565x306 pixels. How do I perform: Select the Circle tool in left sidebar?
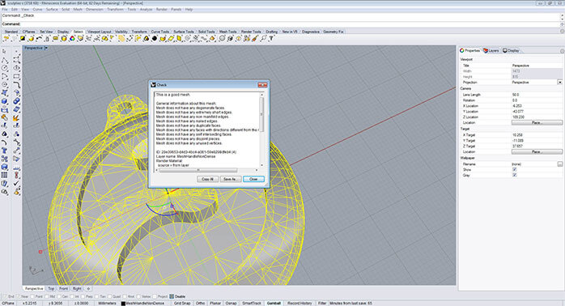[5, 68]
